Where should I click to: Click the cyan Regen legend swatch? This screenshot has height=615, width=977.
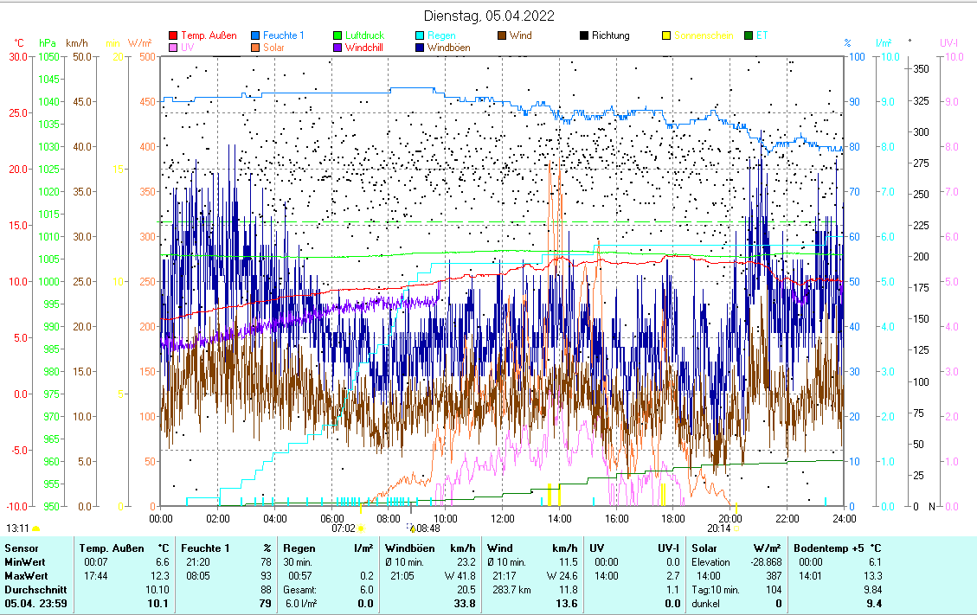coord(420,36)
